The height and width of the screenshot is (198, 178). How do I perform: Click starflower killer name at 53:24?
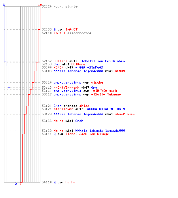[x=63, y=109]
